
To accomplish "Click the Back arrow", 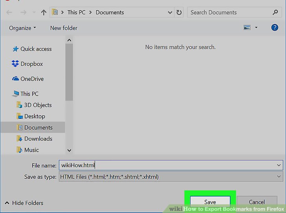I will 9,13.
